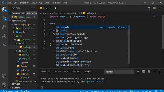Viewport: 164px width, 92px height.
Task: Kill the terminal with trash icon
Action: (149, 72)
